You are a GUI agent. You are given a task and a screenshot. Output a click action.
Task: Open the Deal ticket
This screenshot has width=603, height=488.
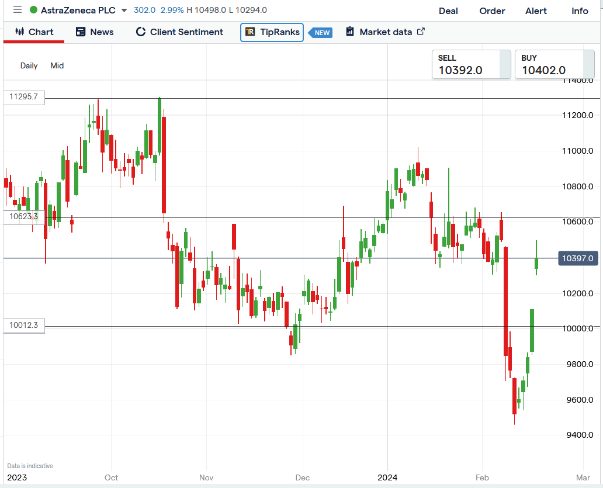coord(448,11)
